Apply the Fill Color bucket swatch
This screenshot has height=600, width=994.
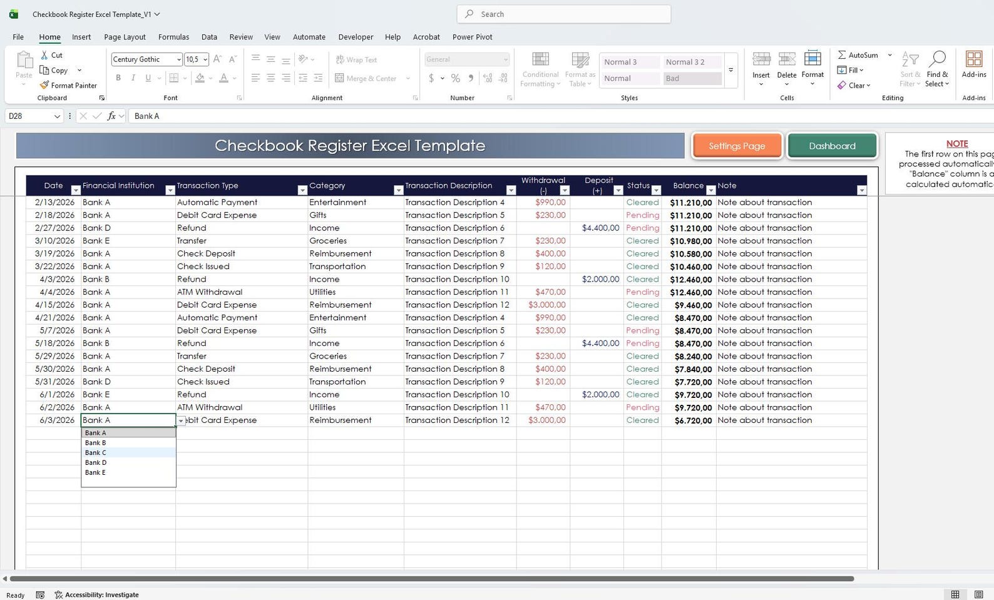pyautogui.click(x=200, y=78)
